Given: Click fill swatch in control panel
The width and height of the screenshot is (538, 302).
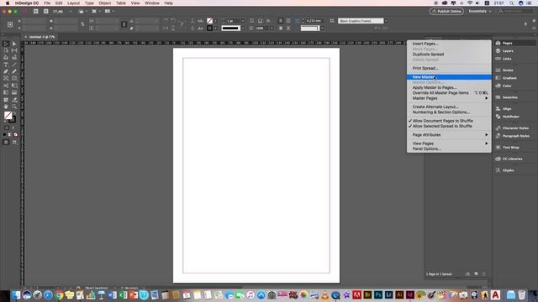Looking at the screenshot, I should coord(209,21).
